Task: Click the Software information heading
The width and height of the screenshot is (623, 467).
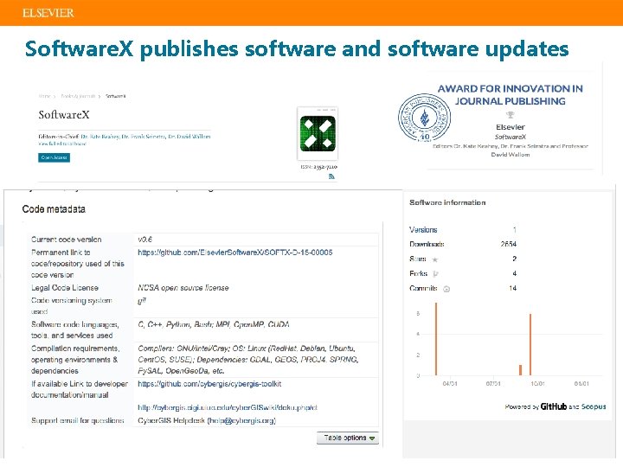Action: tap(447, 202)
